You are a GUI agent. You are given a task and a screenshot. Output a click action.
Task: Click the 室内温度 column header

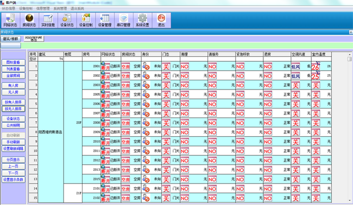322,54
